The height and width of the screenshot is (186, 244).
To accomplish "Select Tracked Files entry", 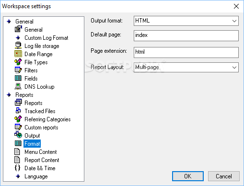I will click(40, 111).
